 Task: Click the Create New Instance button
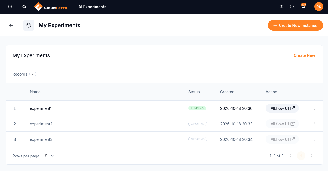(295, 25)
